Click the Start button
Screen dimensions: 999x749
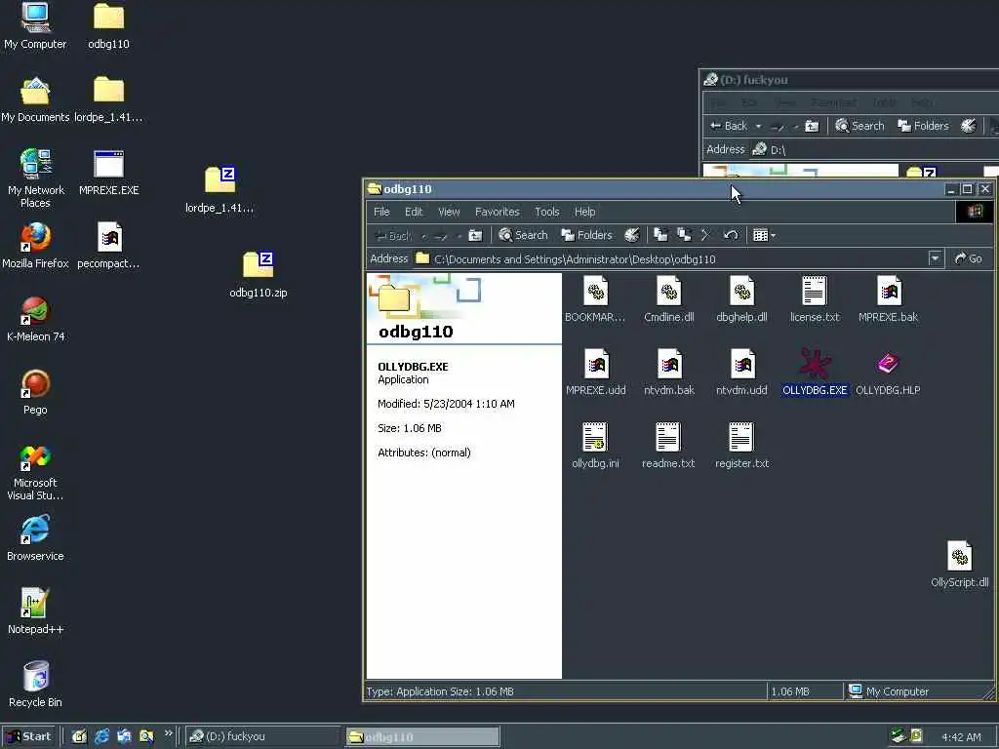(28, 736)
